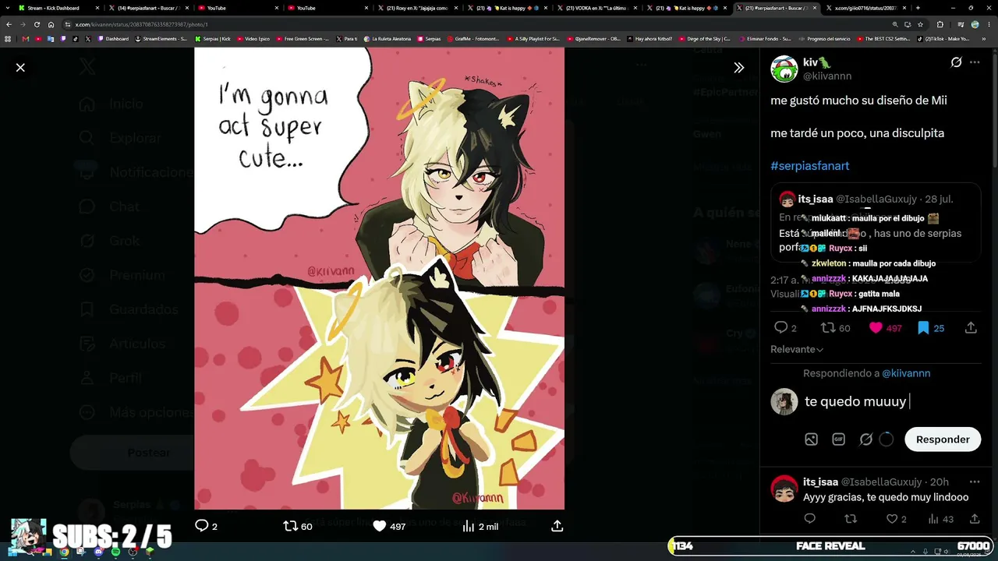Click the @kiivannn handle under kiv's name
The width and height of the screenshot is (998, 561).
point(827,76)
